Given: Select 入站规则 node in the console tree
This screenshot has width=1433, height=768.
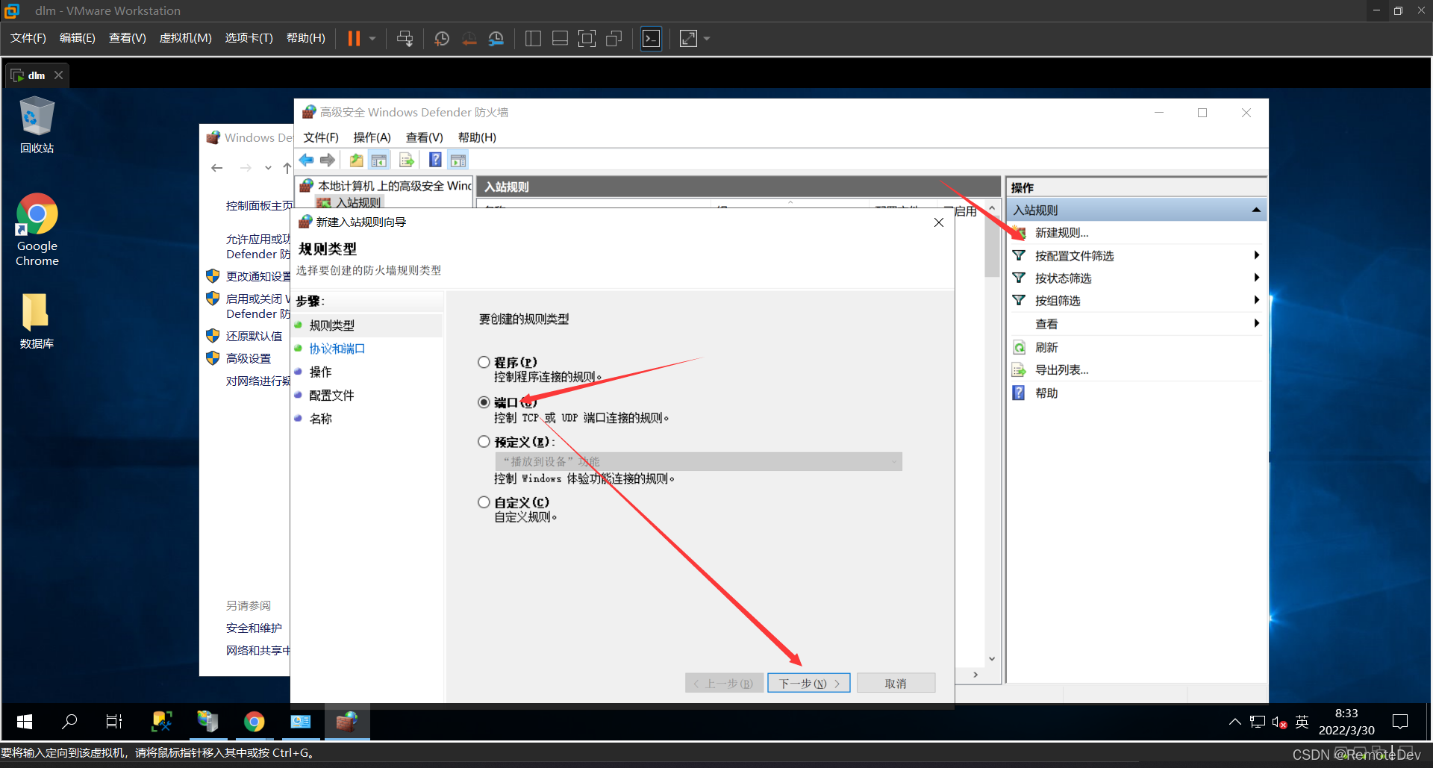Looking at the screenshot, I should (358, 202).
